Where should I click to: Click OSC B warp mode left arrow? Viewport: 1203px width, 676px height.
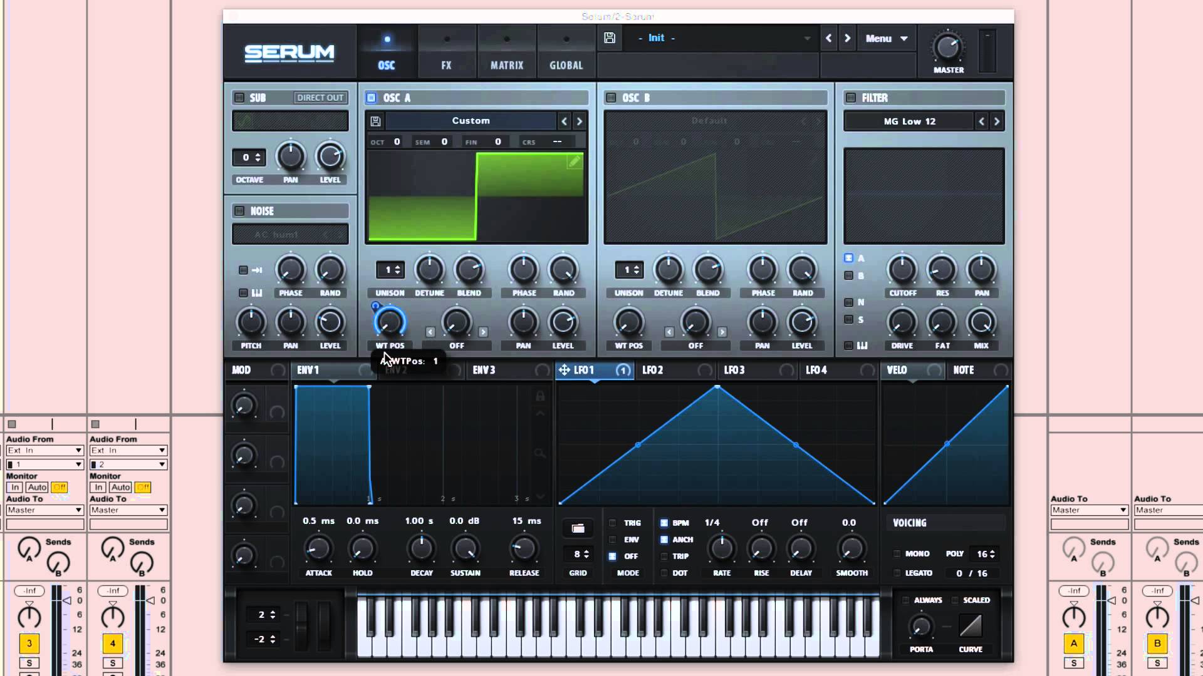click(669, 332)
